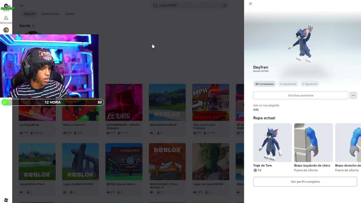Screen dimensions: 361x203
Task: Click the [BETA] Roba un Maicol like icon
Action: (108, 192)
